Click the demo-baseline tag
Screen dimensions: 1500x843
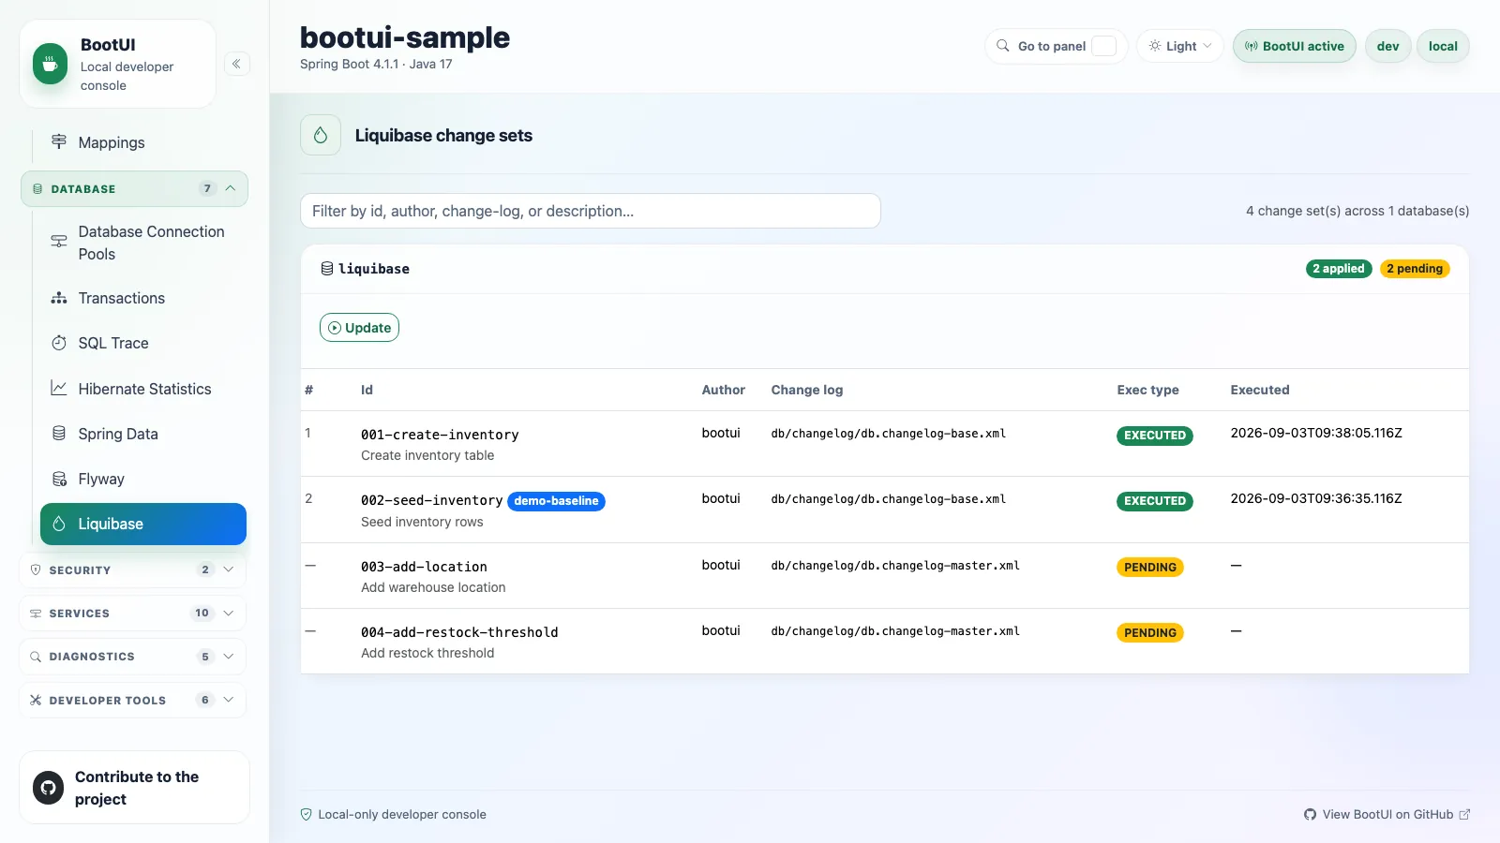click(x=556, y=501)
